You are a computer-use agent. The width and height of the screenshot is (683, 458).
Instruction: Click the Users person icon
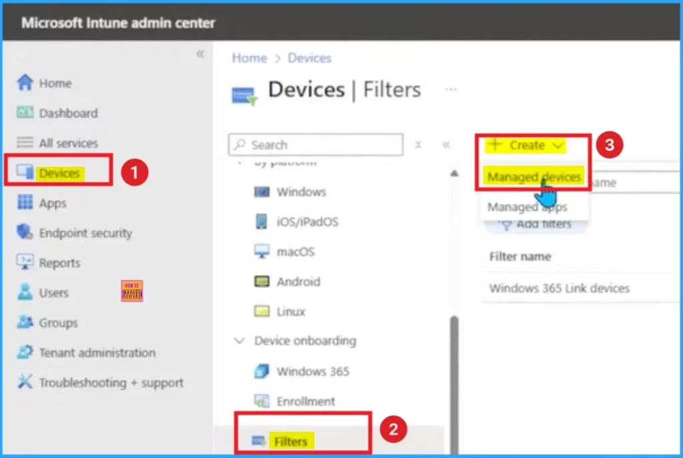pos(25,292)
